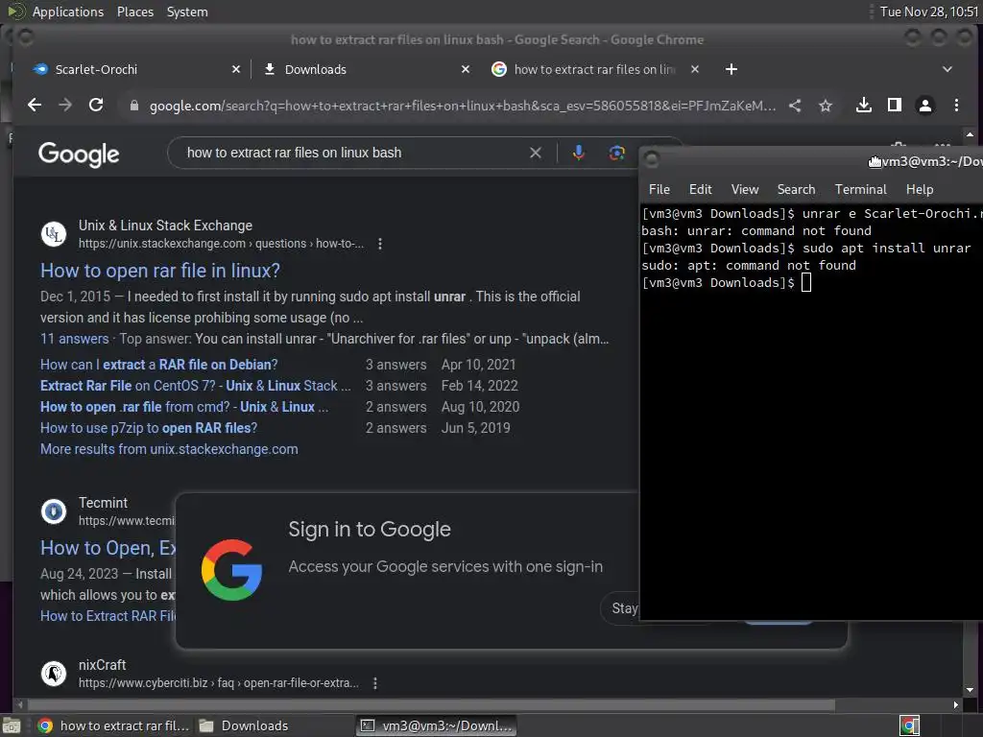Open the terminal File menu
This screenshot has width=983, height=737.
(659, 189)
